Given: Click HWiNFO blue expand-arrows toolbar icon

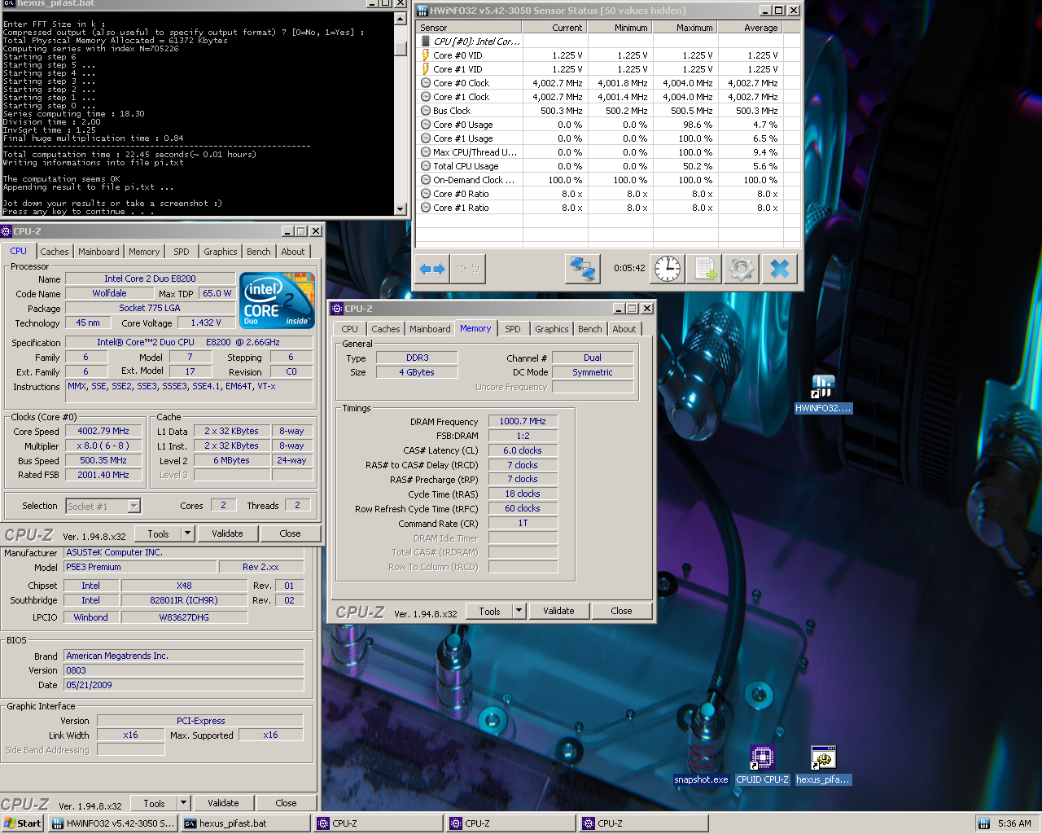Looking at the screenshot, I should 432,268.
